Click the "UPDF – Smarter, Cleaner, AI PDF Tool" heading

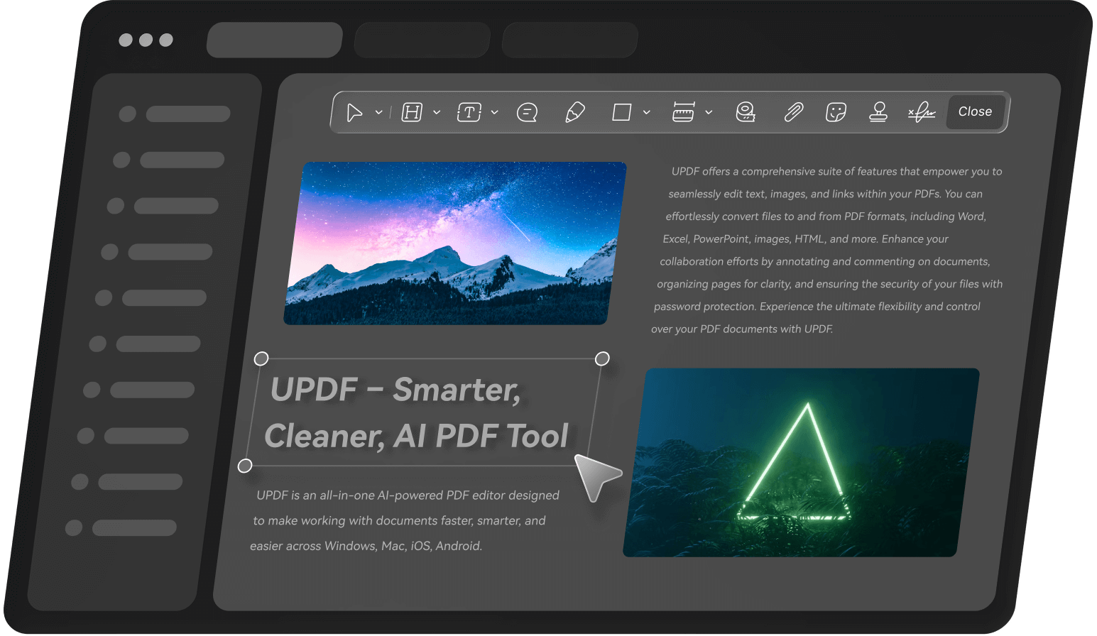(x=417, y=412)
